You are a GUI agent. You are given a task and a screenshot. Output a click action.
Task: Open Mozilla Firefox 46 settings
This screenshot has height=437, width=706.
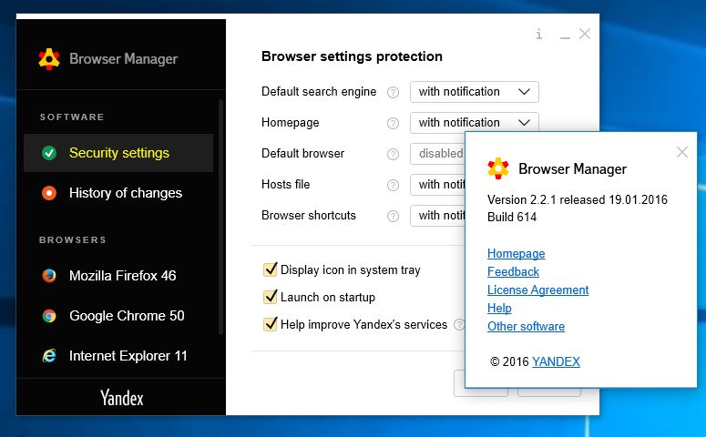coord(118,276)
